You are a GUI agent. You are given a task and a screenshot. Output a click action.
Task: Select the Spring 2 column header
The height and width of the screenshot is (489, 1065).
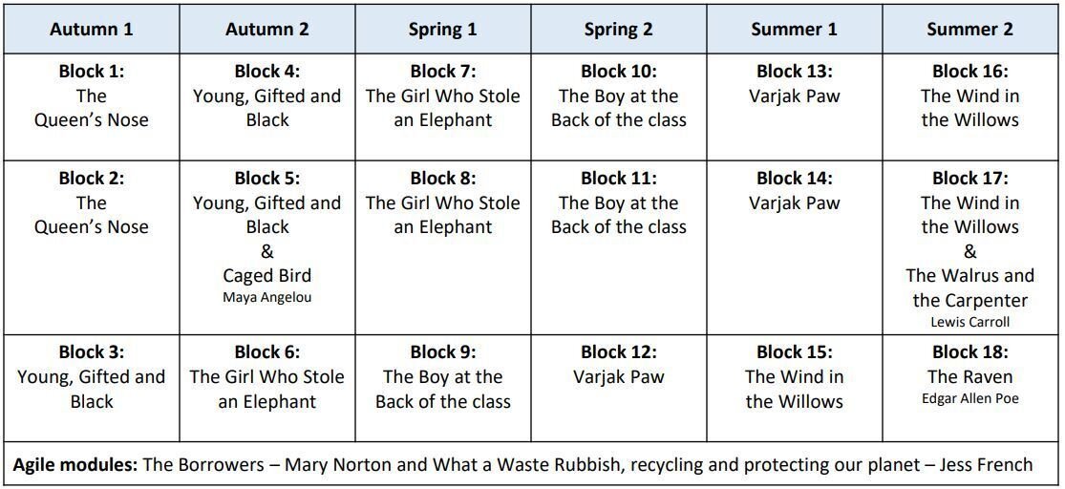[x=619, y=30]
